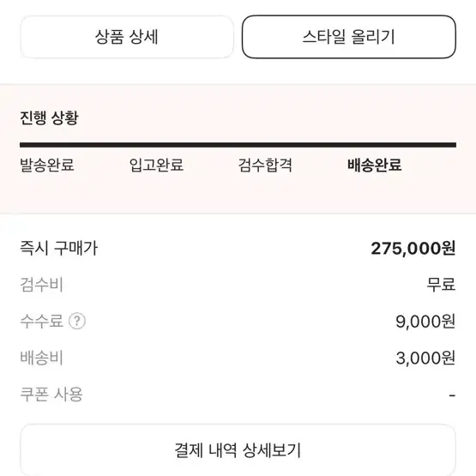Viewport: 476px width, 476px height.
Task: Click the 즉시 구매가 label
Action: coord(59,248)
